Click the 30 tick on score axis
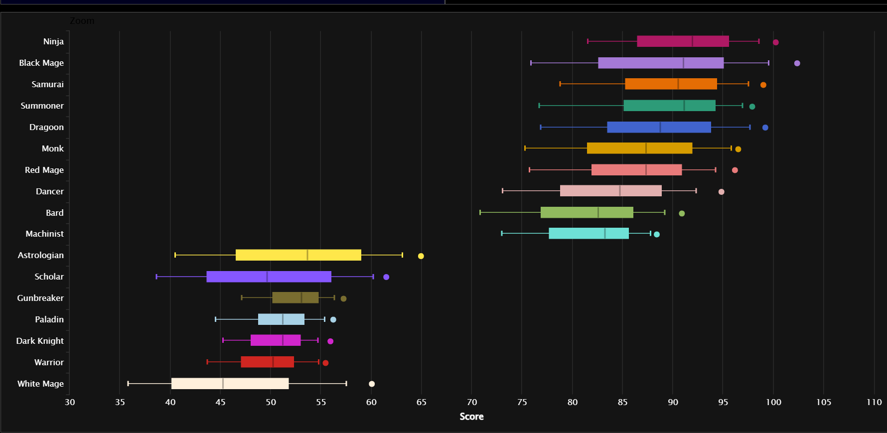 pyautogui.click(x=70, y=402)
